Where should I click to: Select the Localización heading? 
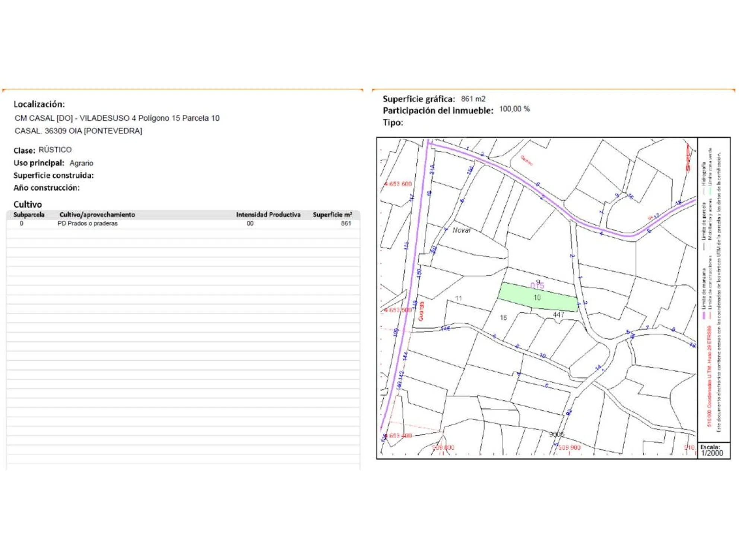39,104
